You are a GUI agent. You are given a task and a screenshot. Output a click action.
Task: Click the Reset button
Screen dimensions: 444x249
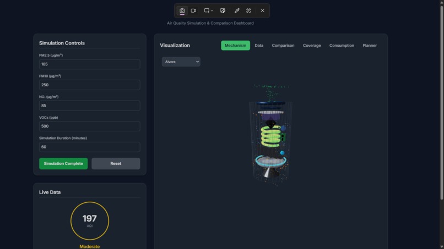pyautogui.click(x=116, y=164)
